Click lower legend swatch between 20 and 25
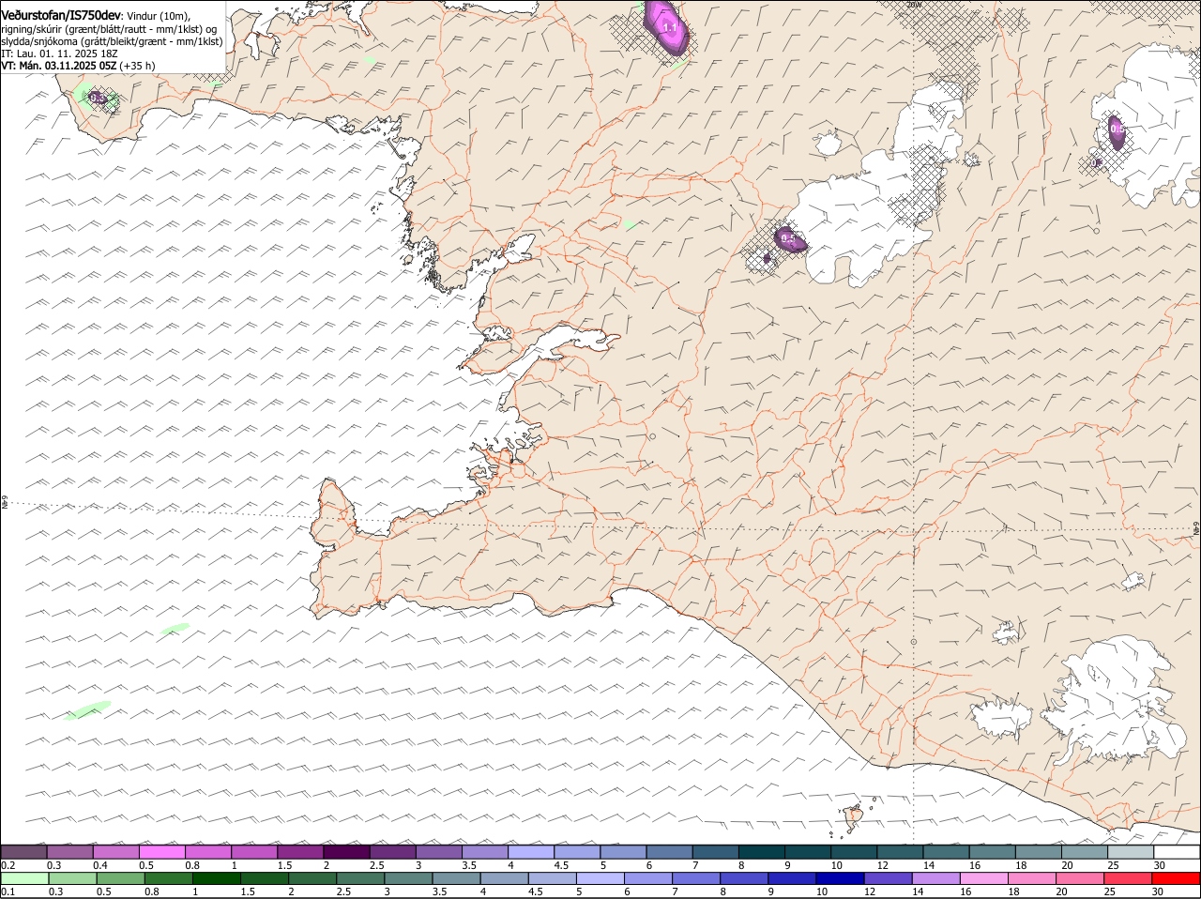1201x899 pixels. coord(1078,878)
